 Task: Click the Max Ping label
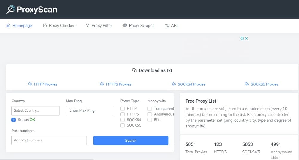click(74, 101)
